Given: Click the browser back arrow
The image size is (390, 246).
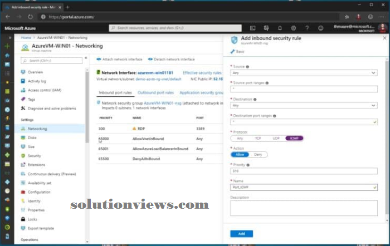Looking at the screenshot, I should 8,17.
